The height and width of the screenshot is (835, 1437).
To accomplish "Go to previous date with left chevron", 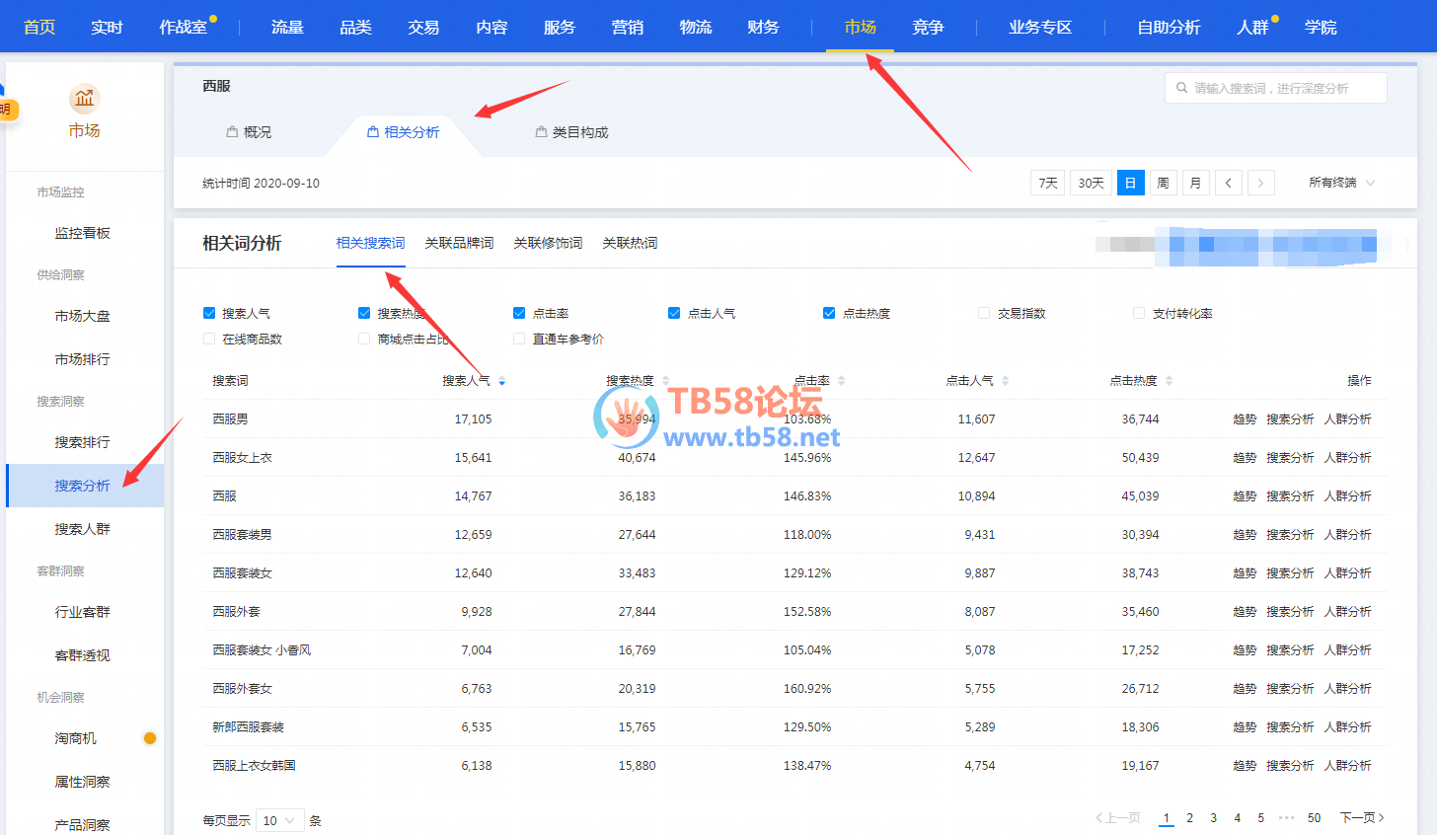I will click(x=1229, y=183).
